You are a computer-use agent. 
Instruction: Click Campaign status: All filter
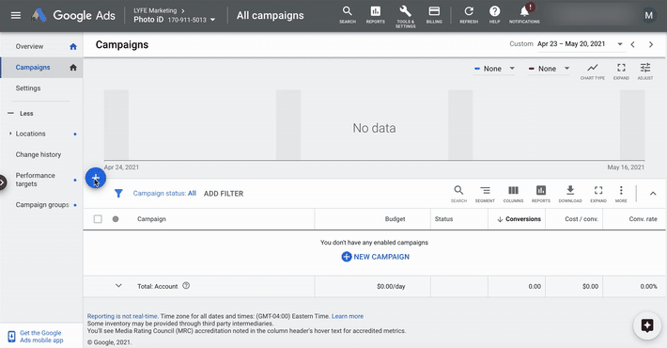click(164, 194)
